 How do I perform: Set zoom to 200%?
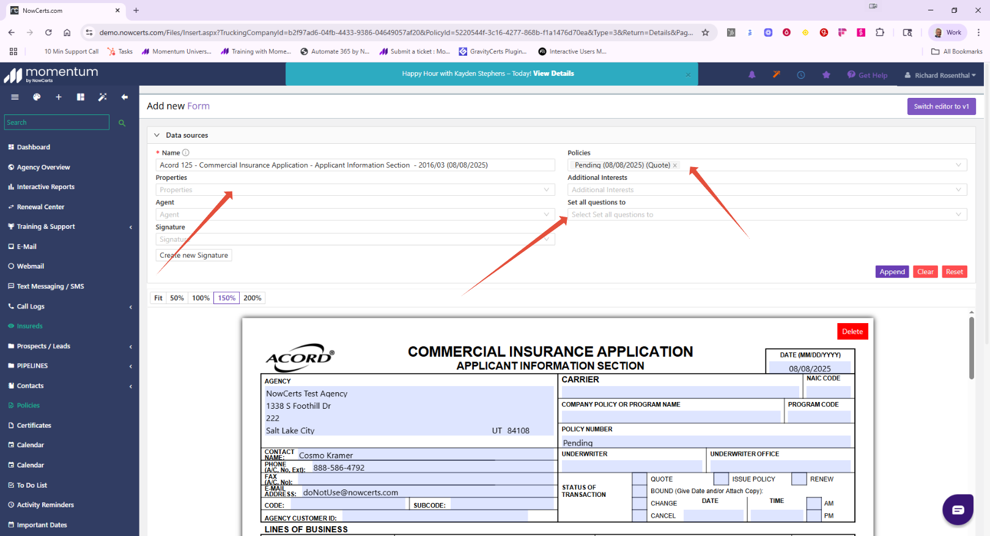pyautogui.click(x=253, y=298)
